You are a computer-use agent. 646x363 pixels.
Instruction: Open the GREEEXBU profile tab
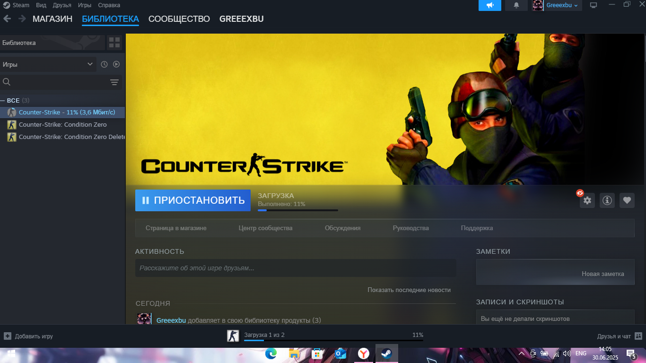pos(241,19)
